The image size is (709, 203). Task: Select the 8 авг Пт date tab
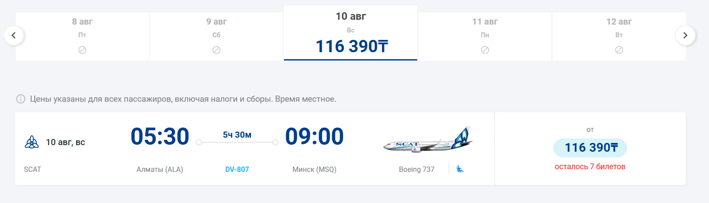point(82,36)
